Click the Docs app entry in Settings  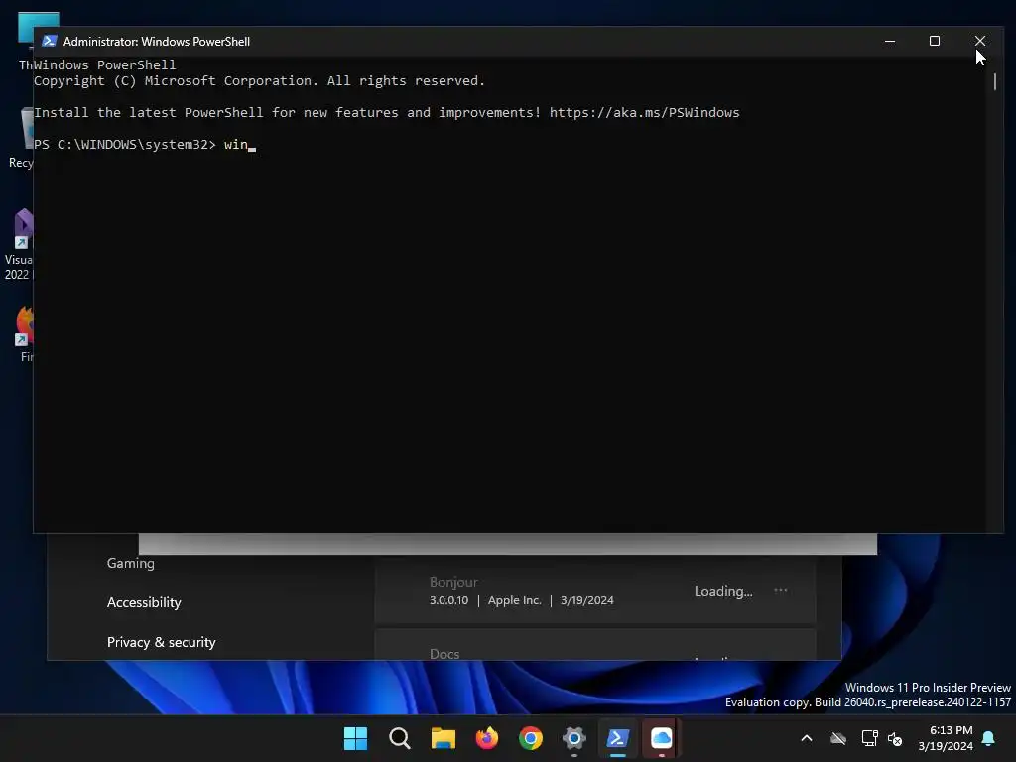point(595,644)
